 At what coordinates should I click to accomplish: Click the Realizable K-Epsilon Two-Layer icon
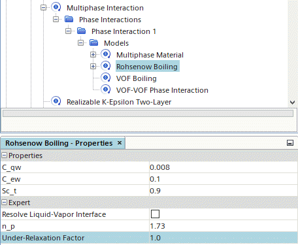pos(56,101)
